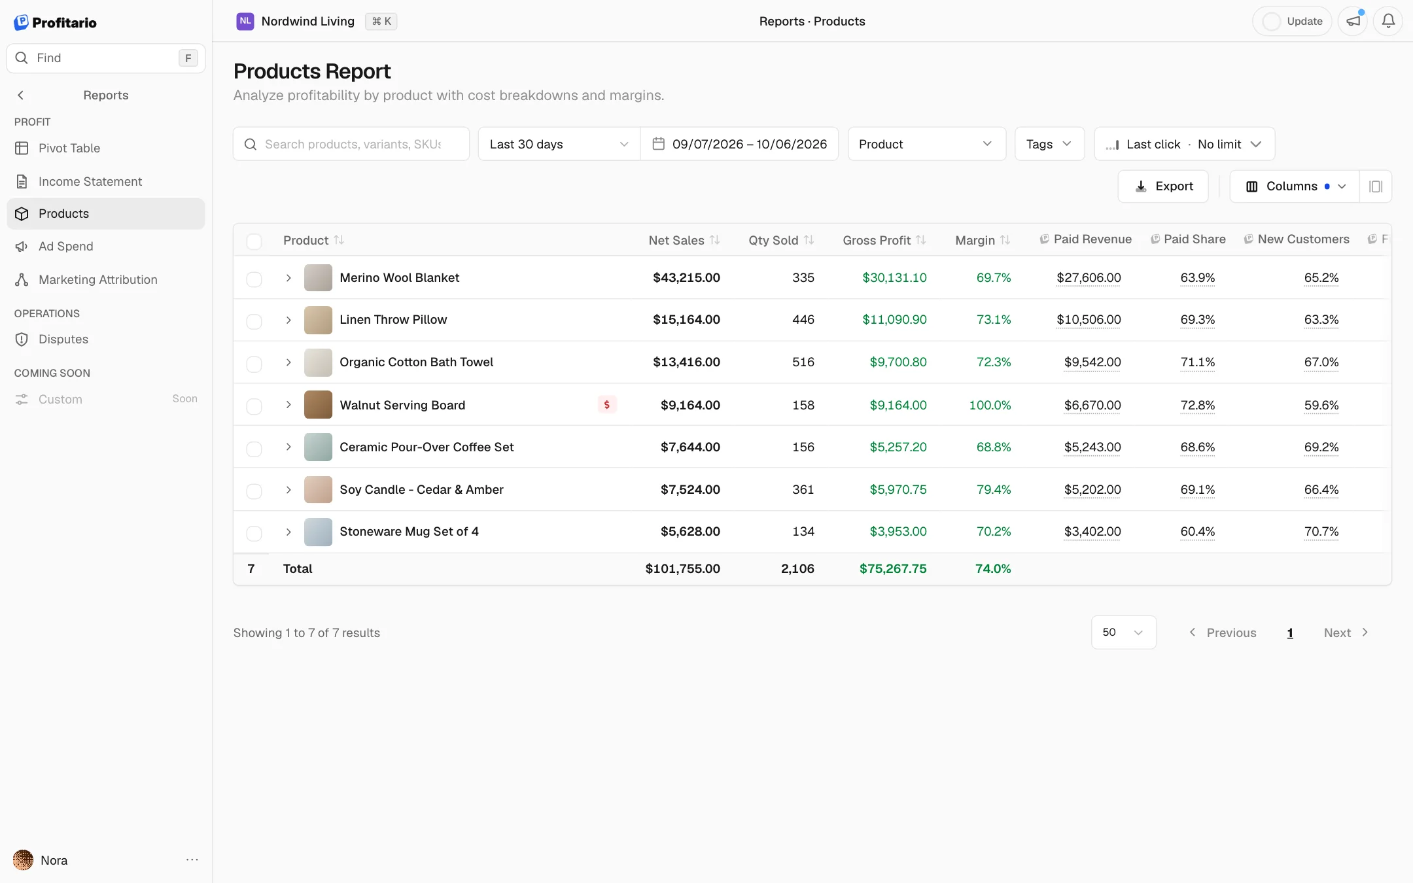
Task: Check the select-all header checkbox
Action: coord(254,241)
